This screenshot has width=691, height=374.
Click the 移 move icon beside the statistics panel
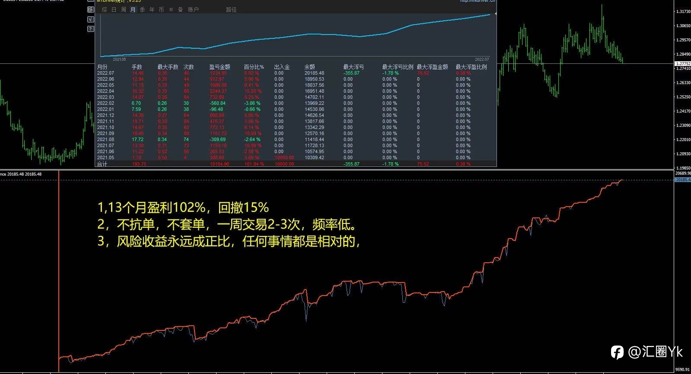pos(90,9)
